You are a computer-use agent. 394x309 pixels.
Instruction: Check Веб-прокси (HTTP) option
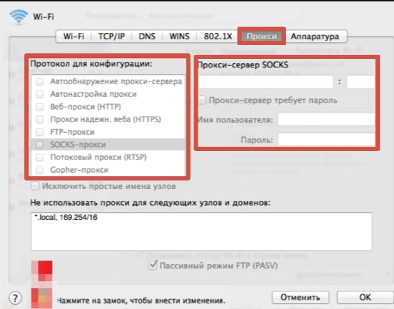click(x=40, y=107)
